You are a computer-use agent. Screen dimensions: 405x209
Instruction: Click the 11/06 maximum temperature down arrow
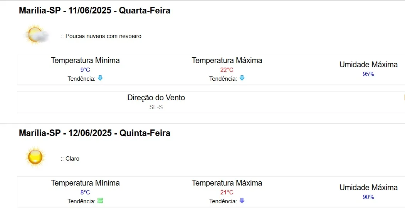(x=242, y=78)
